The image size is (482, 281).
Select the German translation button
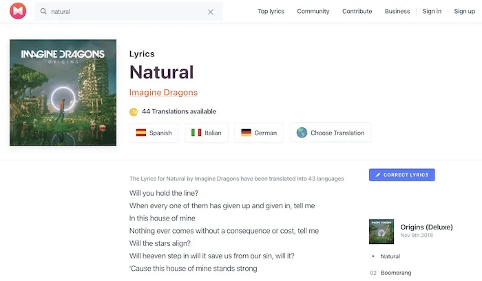point(259,133)
